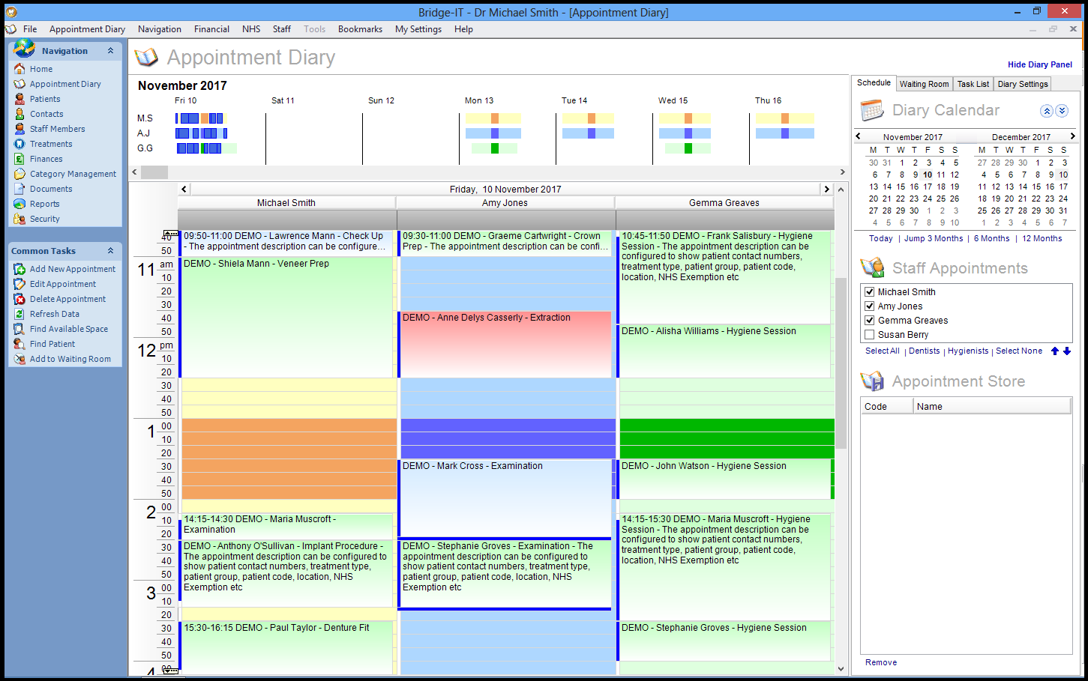The image size is (1088, 681).
Task: Move selected staff down with blue arrow
Action: 1067,351
